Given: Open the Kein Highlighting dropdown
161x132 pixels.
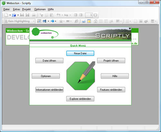Looking at the screenshot, I should pyautogui.click(x=20, y=21).
